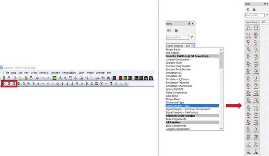This screenshot has width=269, height=156.
Task: Click the green stackup editor icon
Action: (54, 78)
